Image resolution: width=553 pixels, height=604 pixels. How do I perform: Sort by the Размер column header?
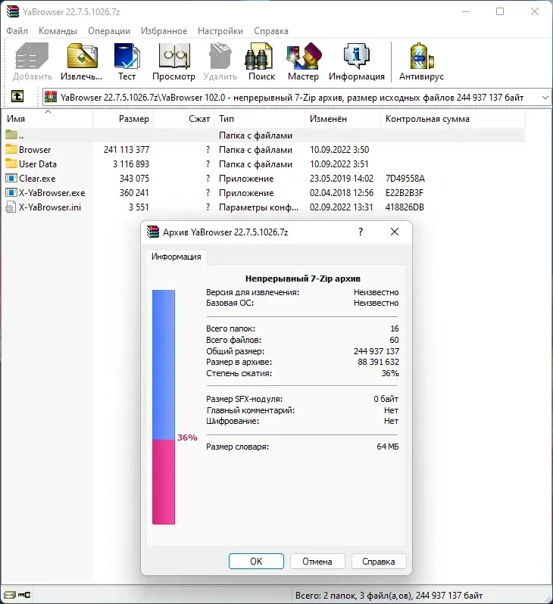(x=123, y=119)
